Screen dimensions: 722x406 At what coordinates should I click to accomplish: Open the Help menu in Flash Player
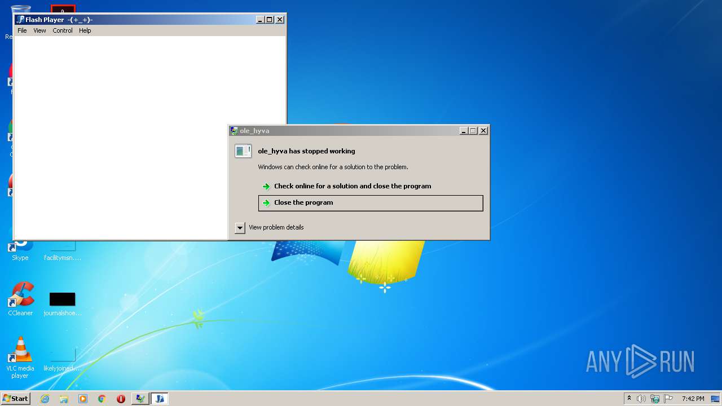[85, 30]
